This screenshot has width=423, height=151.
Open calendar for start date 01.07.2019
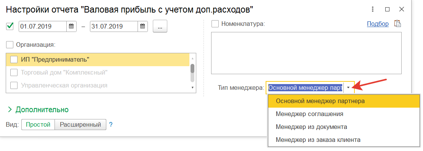pos(71,26)
